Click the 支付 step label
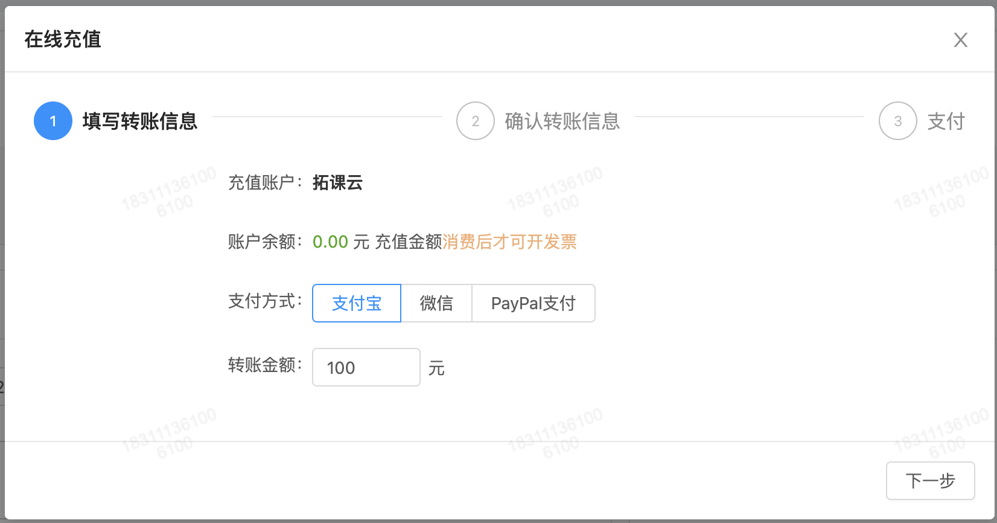997x523 pixels. point(946,121)
